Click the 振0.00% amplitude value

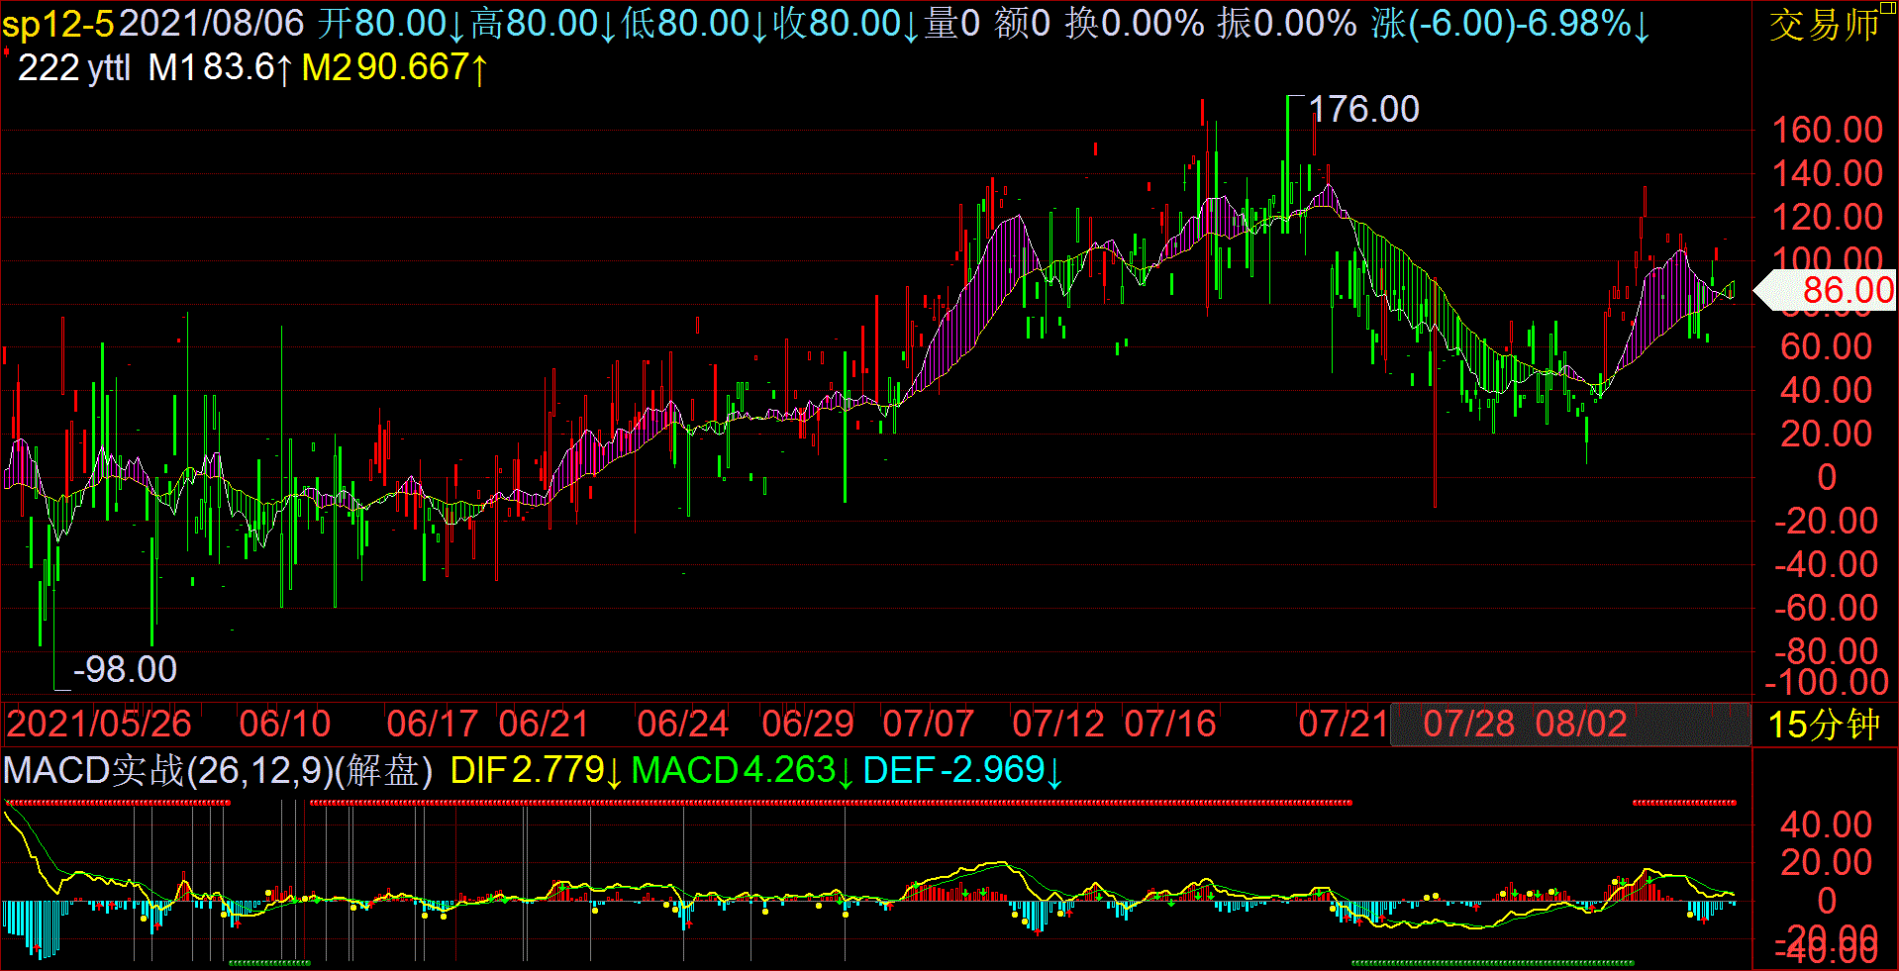[1287, 24]
